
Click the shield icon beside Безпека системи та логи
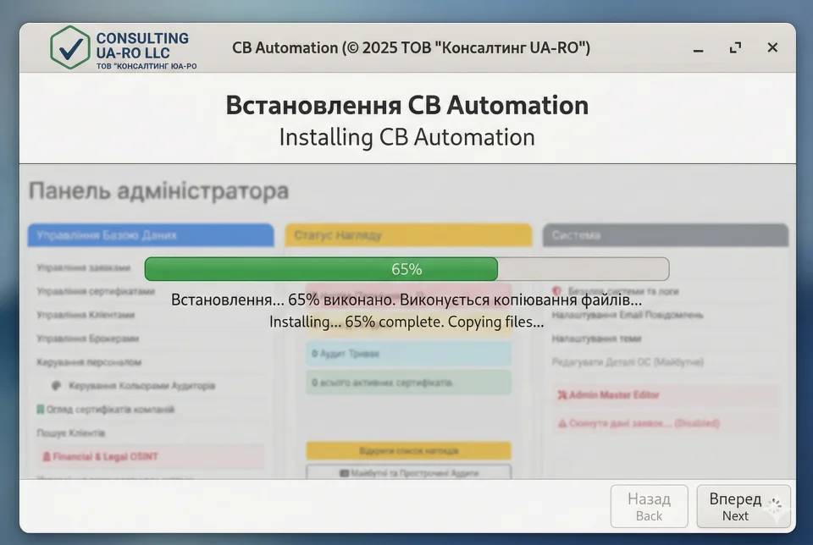click(557, 291)
